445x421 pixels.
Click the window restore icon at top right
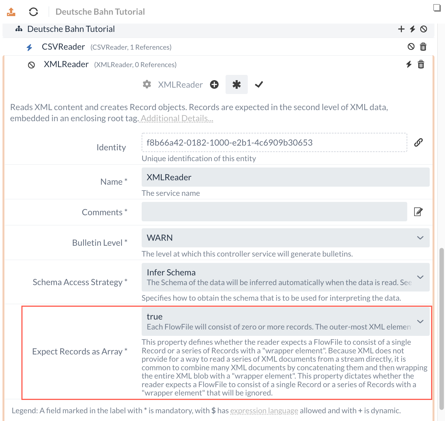[x=437, y=8]
